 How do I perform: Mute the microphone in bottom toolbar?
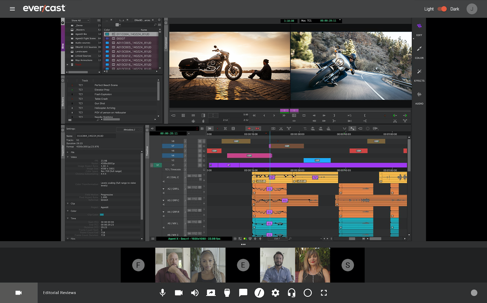pos(163,293)
